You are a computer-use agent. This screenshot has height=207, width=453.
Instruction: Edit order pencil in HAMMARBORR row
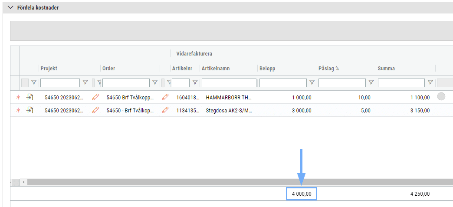click(x=165, y=97)
